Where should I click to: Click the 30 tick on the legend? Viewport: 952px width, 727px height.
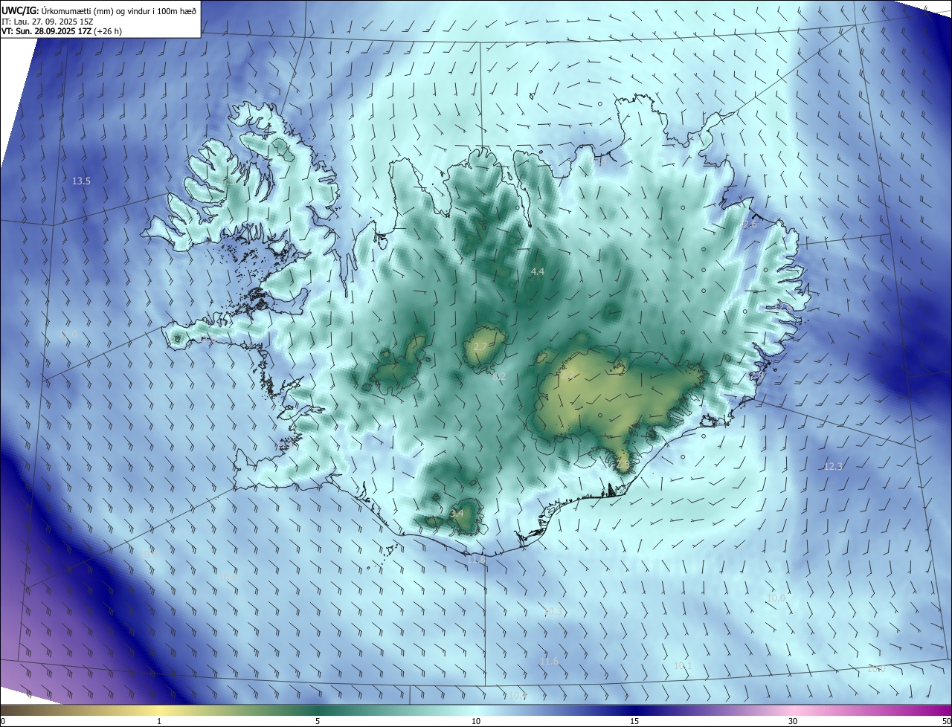pyautogui.click(x=793, y=722)
